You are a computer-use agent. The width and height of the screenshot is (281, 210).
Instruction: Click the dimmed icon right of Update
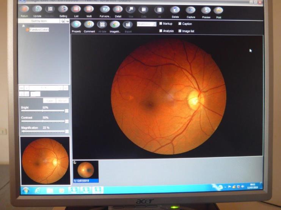click(x=50, y=9)
